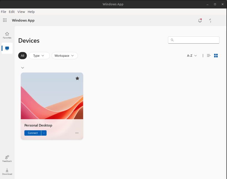Select the Devices monitor icon in sidebar
Viewport: 227px width, 179px height.
(7, 48)
